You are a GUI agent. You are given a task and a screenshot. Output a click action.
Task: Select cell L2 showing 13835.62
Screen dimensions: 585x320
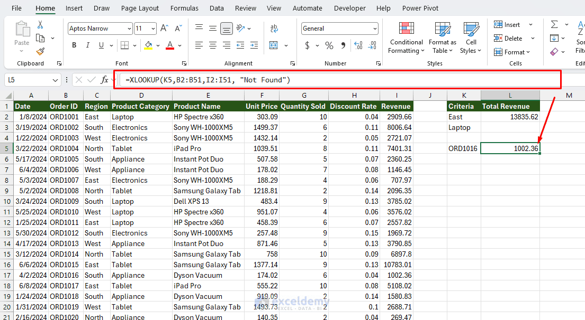click(x=510, y=117)
